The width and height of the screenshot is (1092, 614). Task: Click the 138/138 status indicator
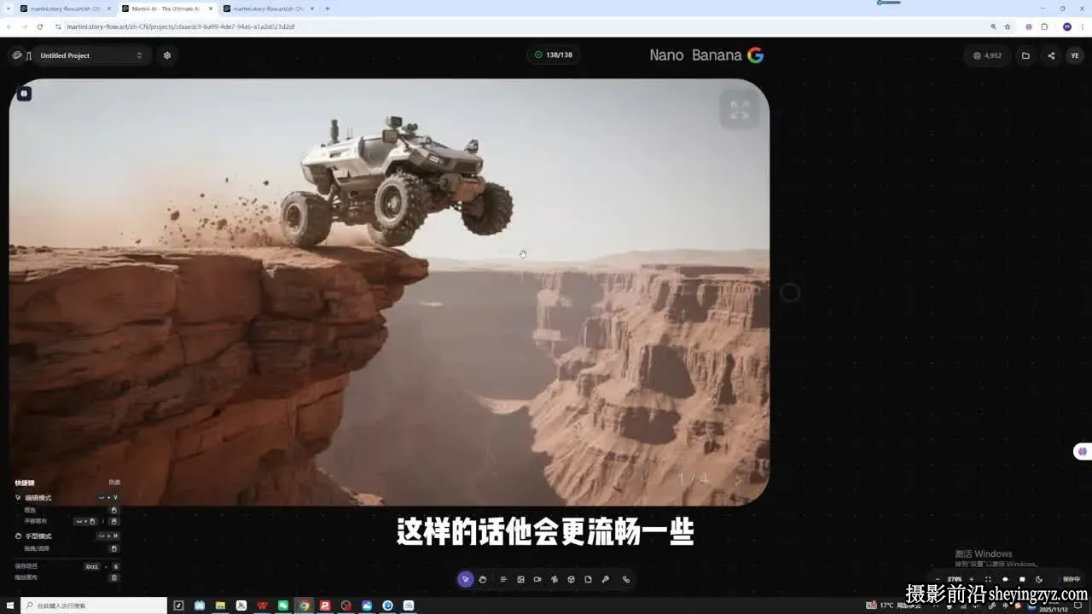click(x=553, y=55)
